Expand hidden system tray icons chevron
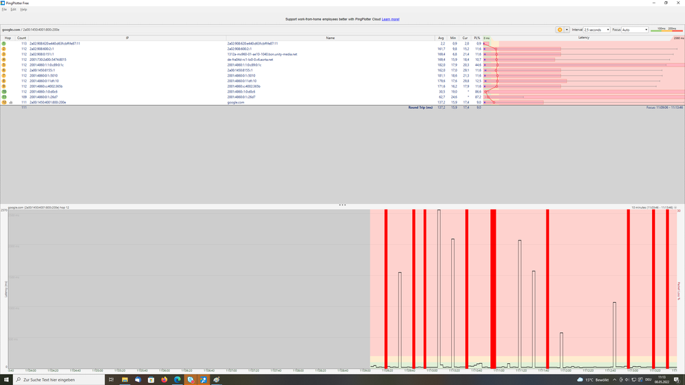685x385 pixels. click(614, 380)
